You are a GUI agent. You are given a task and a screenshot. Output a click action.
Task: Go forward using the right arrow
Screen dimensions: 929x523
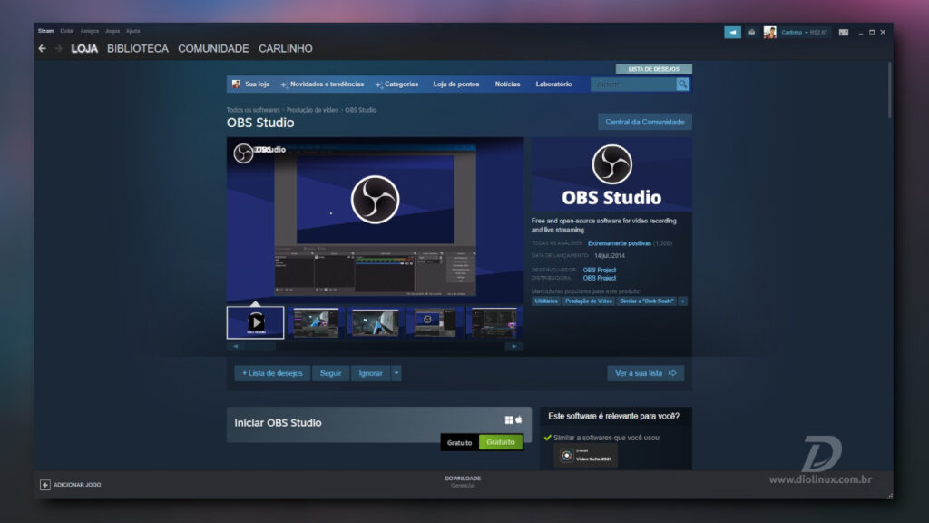click(58, 49)
